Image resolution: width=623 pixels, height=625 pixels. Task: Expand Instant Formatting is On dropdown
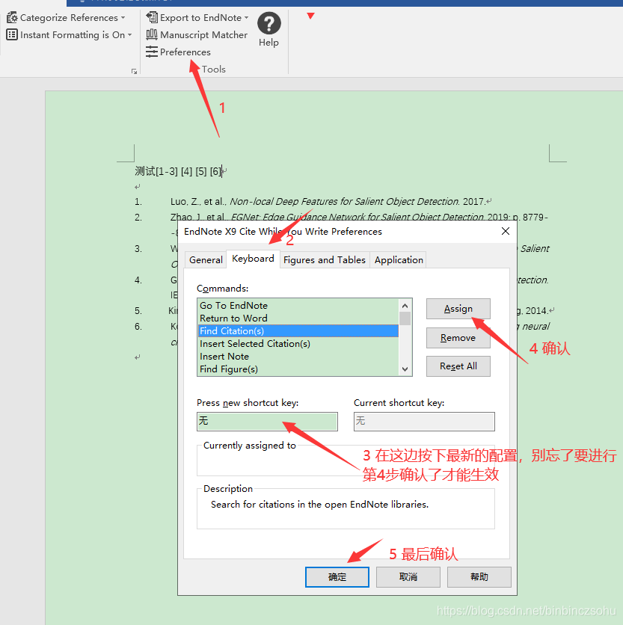pyautogui.click(x=129, y=35)
